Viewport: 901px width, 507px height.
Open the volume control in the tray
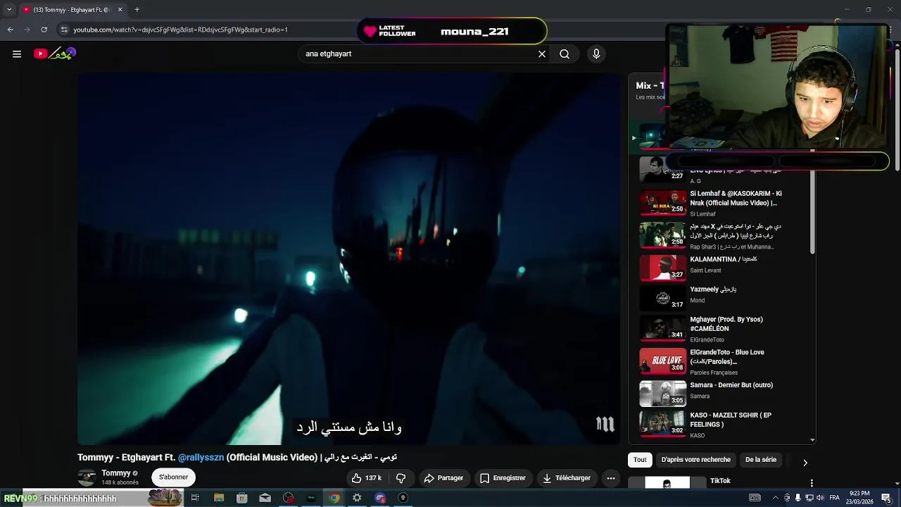(820, 498)
